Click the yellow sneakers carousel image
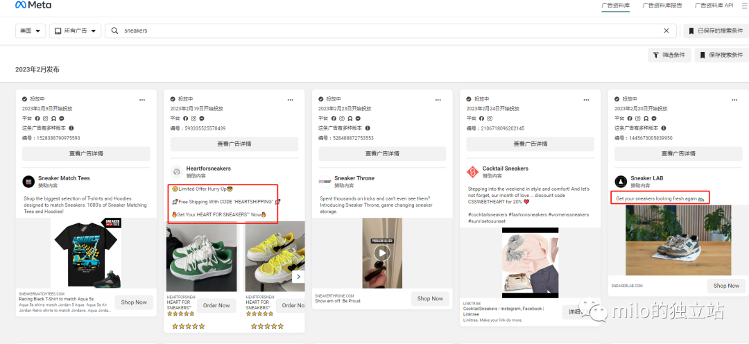The image size is (749, 344). pos(275,256)
